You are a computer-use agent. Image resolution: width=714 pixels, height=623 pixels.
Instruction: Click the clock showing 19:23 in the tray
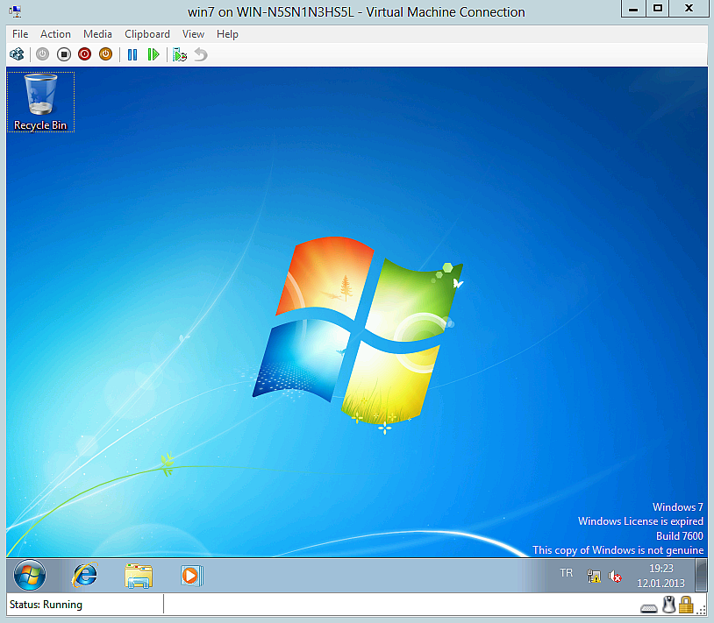660,569
